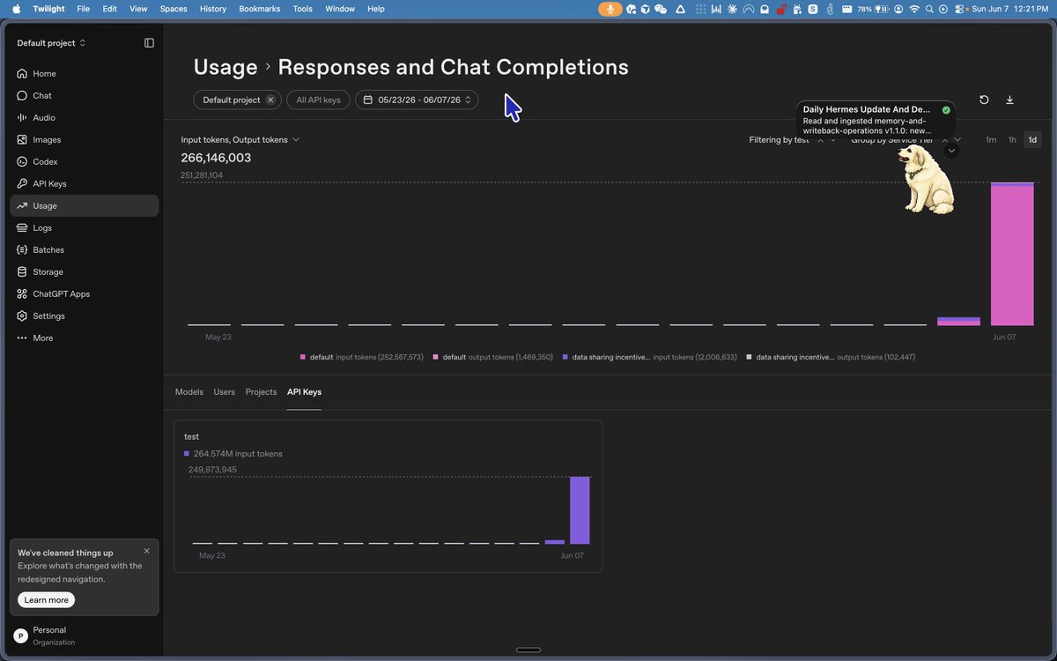This screenshot has width=1057, height=661.
Task: Click the Usage breadcrumb link in heading
Action: [x=225, y=67]
